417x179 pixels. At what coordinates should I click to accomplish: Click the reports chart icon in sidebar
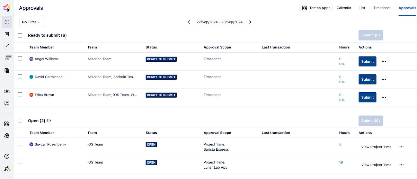[7, 46]
